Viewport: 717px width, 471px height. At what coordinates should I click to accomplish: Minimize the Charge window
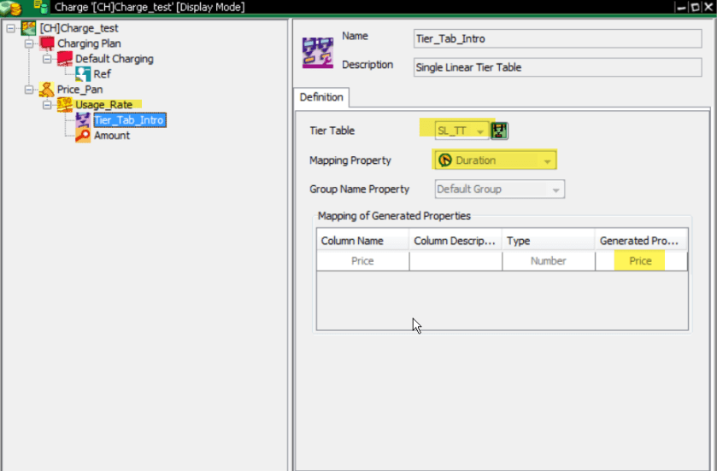click(x=681, y=8)
